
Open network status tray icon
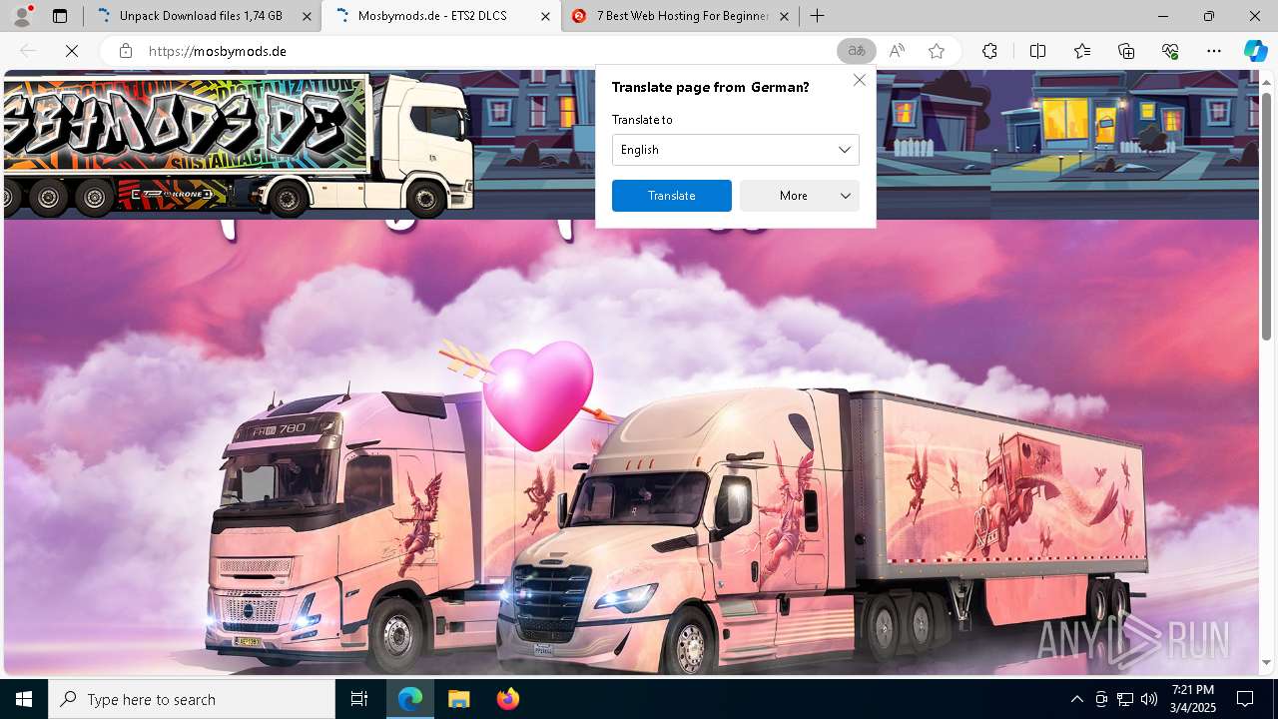1125,699
